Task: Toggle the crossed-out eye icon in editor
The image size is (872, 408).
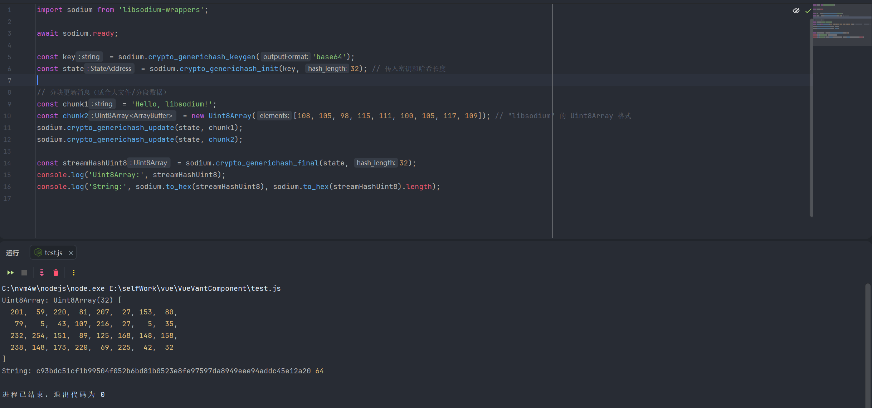Action: pyautogui.click(x=796, y=11)
